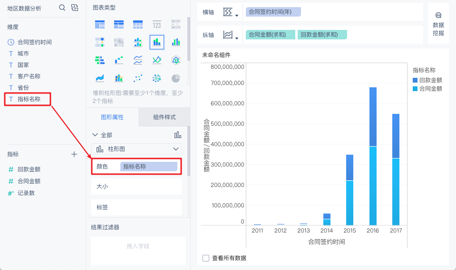Screen dimensions: 456x270
Task: Click the 2014 x-axis label
Action: (x=327, y=231)
